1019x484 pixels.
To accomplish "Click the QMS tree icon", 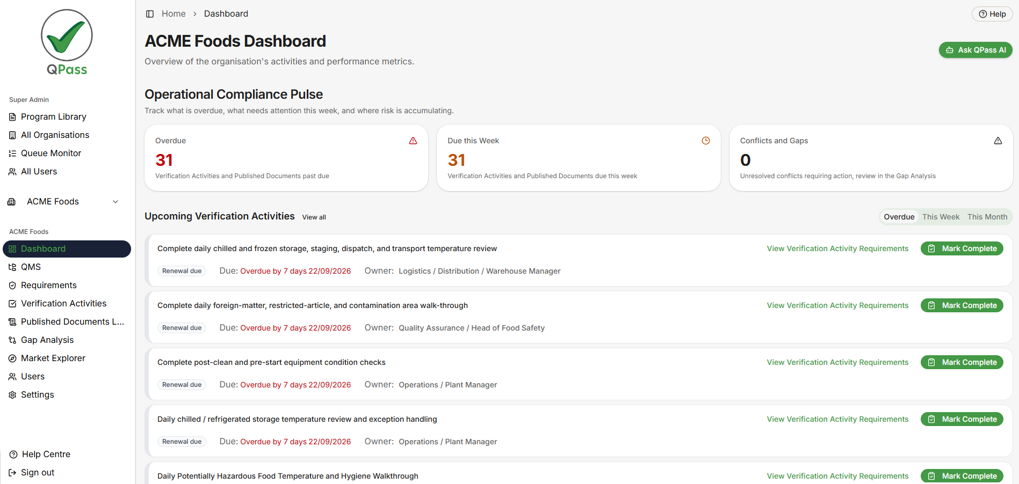I will [x=12, y=267].
